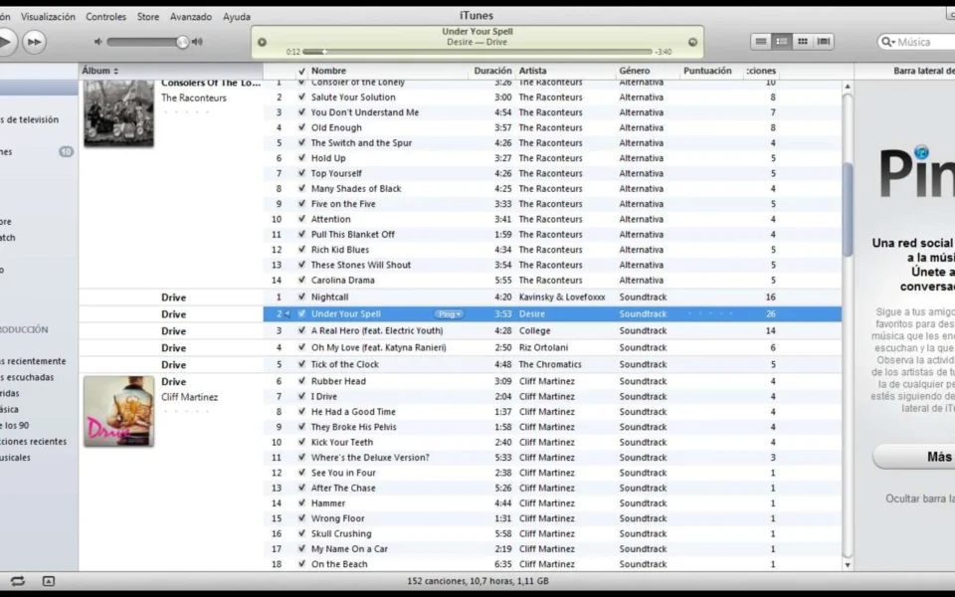The image size is (955, 597).
Task: Click the fast-forward next track button
Action: point(34,42)
